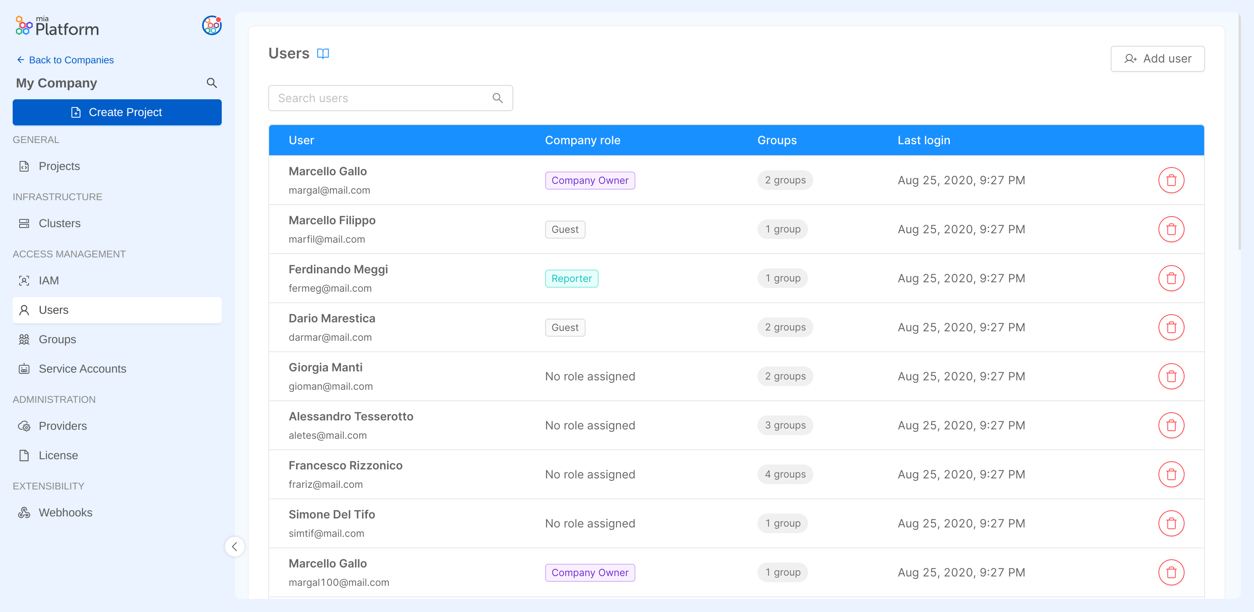Screen dimensions: 1254x612
Task: Open the Service Accounts robot icon
Action: tap(24, 369)
